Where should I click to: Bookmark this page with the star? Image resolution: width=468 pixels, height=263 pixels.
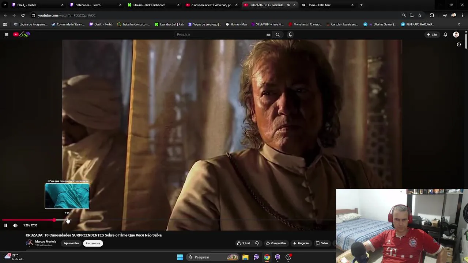pos(420,15)
